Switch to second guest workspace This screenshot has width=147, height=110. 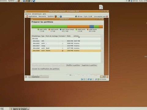(104, 77)
